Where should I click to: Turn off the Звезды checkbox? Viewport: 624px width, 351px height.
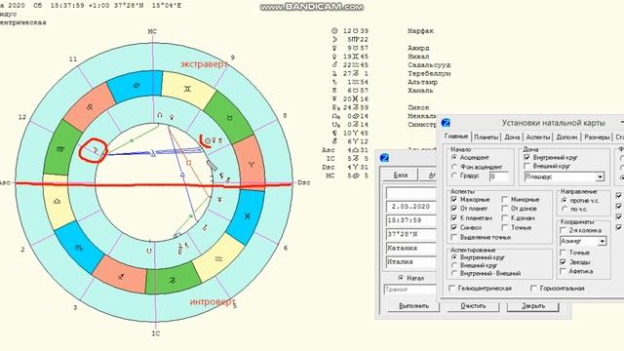564,262
